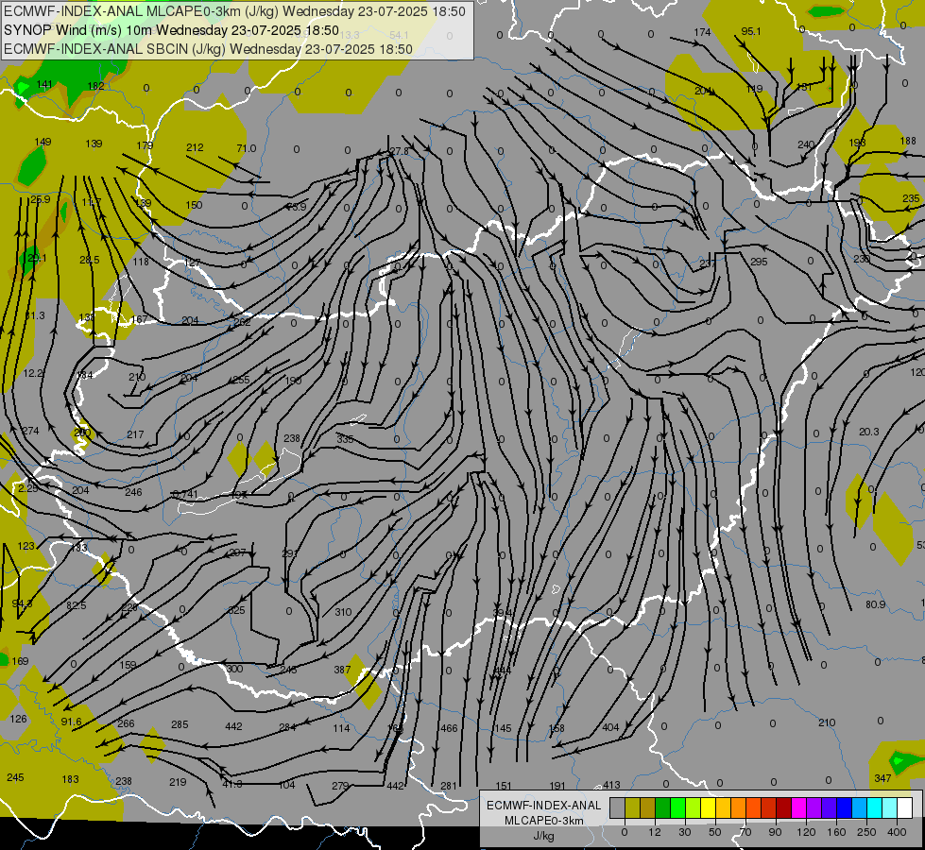The image size is (925, 850).
Task: Click the map value '71.0'
Action: tap(246, 148)
